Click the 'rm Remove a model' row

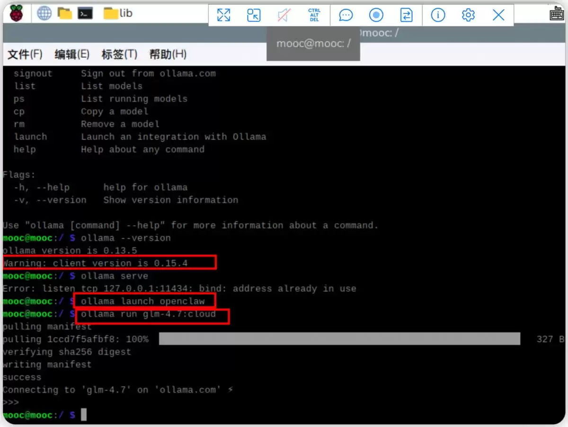pos(86,124)
